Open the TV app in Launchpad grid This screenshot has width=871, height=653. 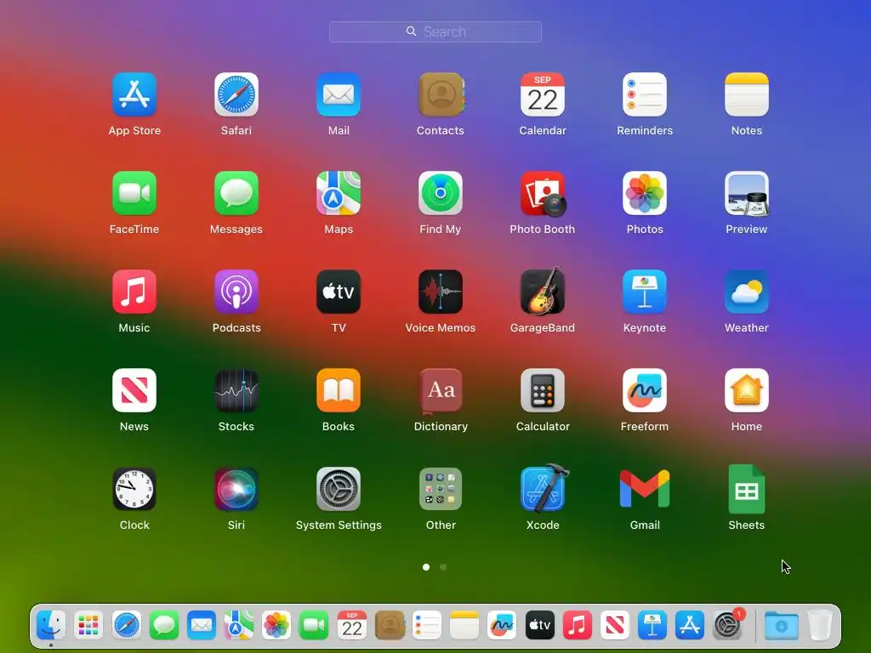click(x=339, y=292)
